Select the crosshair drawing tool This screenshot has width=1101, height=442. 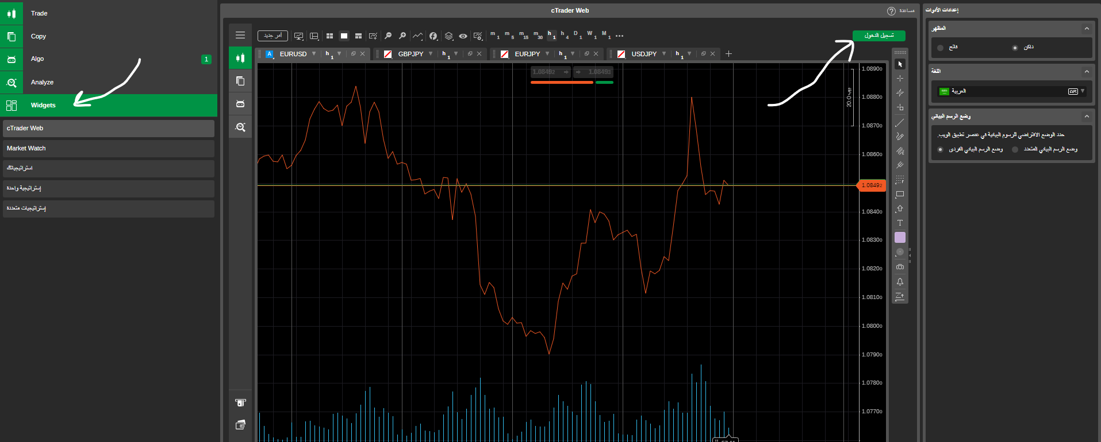click(x=900, y=79)
